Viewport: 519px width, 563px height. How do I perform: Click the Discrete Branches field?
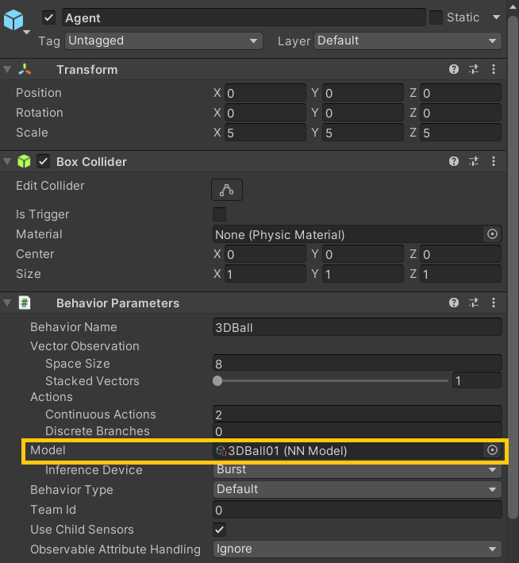click(357, 431)
